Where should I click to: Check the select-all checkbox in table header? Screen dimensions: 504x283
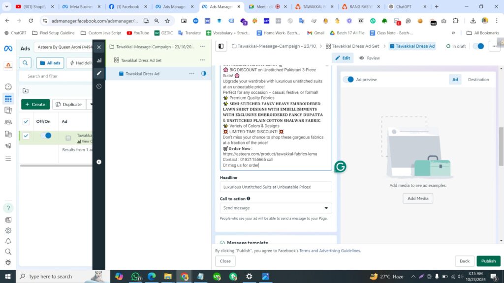coord(26,121)
